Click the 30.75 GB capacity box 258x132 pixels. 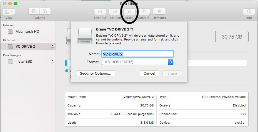[232, 37]
